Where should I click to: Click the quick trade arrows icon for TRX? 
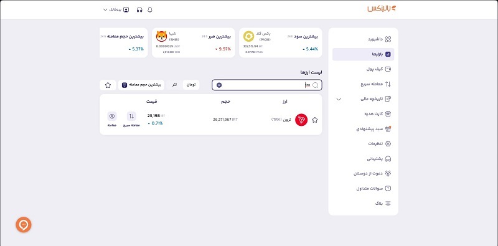(x=131, y=116)
